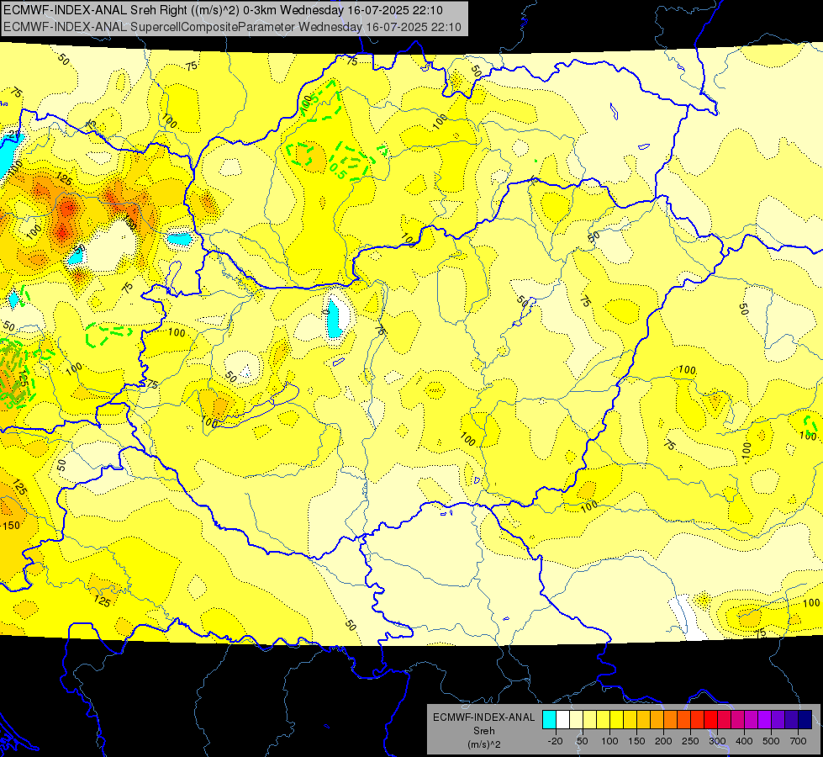This screenshot has height=757, width=823.
Task: Pick the legend swatch just left of 200 tick
Action: coord(657,719)
